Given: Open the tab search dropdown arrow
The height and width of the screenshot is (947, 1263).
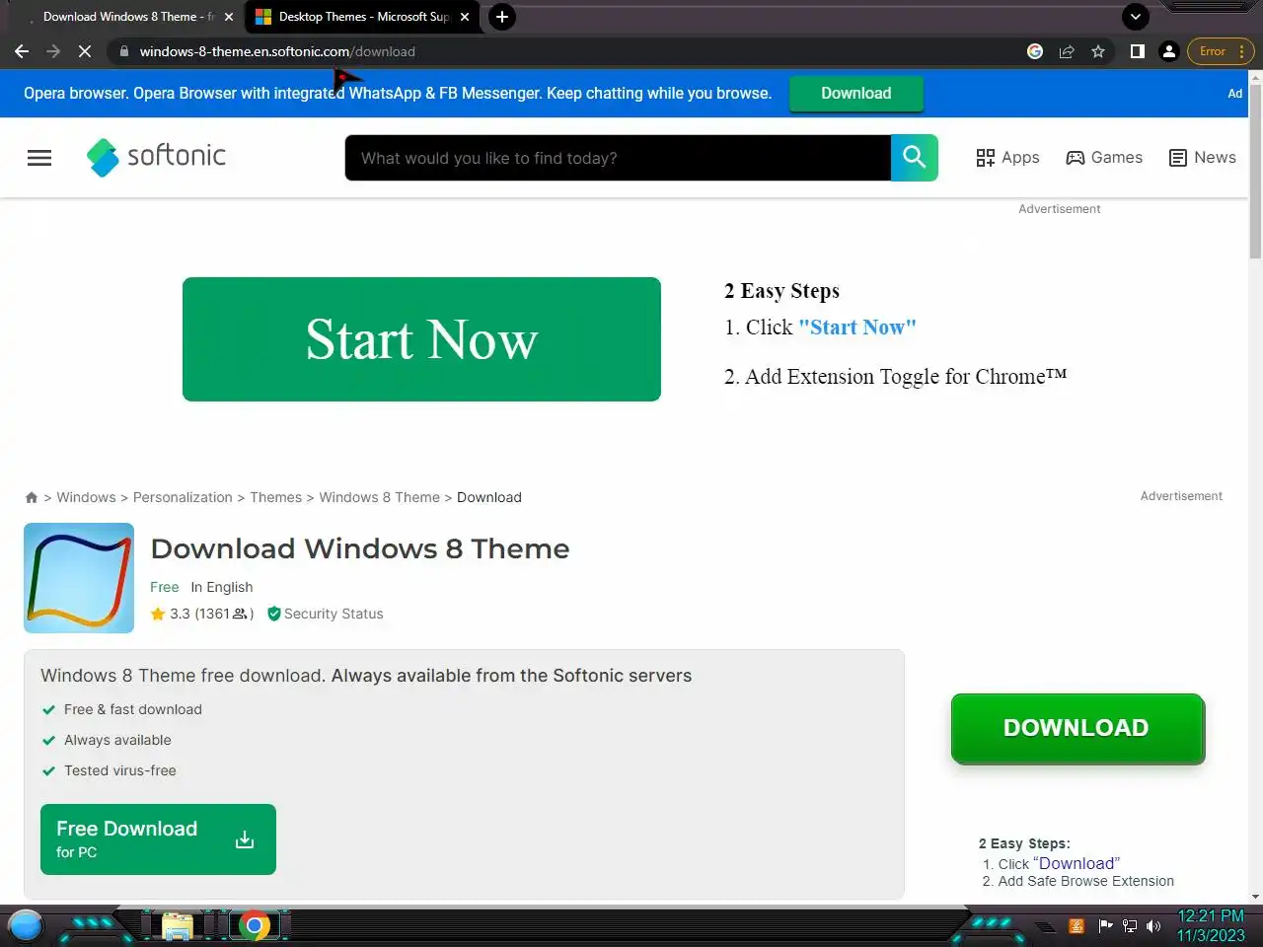Looking at the screenshot, I should click(x=1136, y=17).
